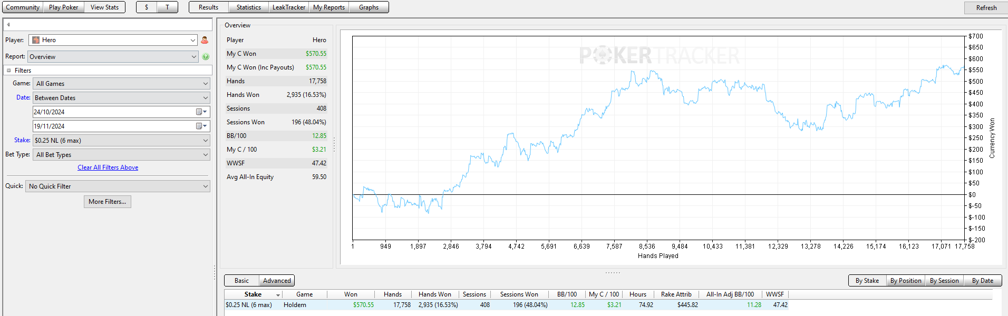Group results By Position
This screenshot has height=316, width=1008.
pos(906,281)
